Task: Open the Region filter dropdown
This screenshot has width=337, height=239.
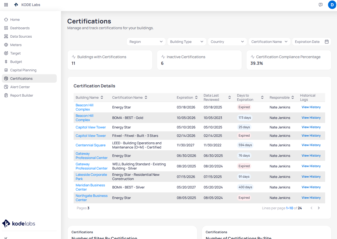Action: (x=146, y=42)
